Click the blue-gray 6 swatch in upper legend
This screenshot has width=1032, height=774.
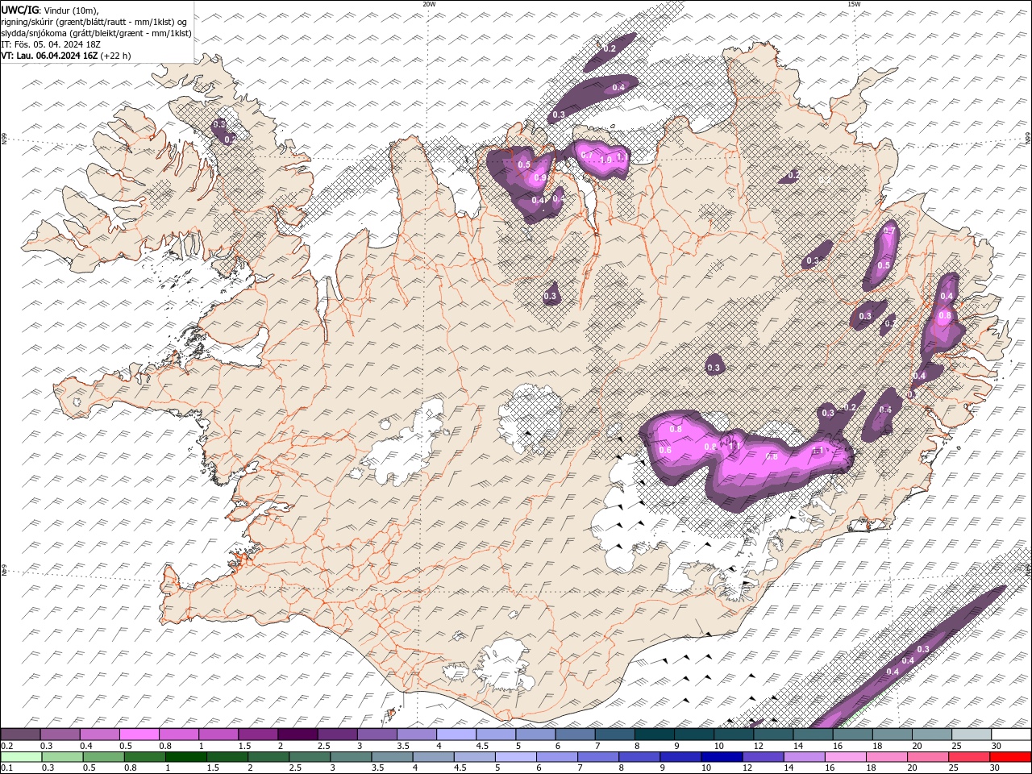576,734
